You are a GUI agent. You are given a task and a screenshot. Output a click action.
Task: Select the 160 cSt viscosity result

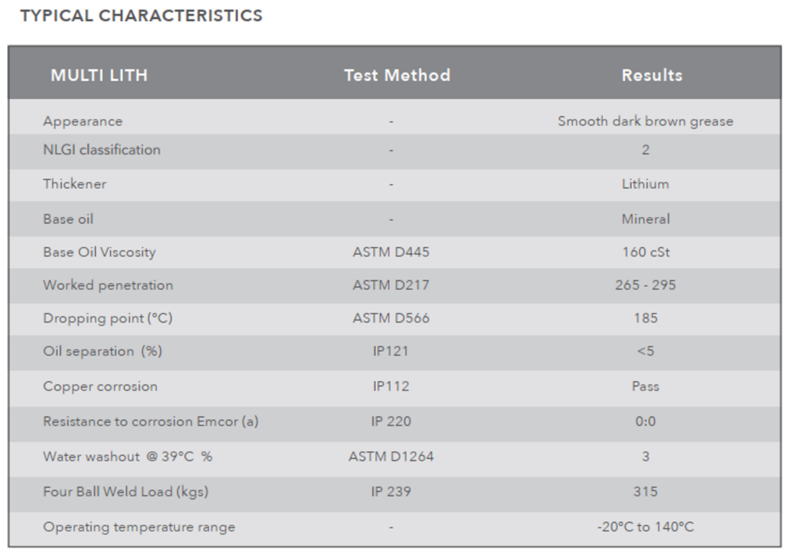[x=645, y=253]
